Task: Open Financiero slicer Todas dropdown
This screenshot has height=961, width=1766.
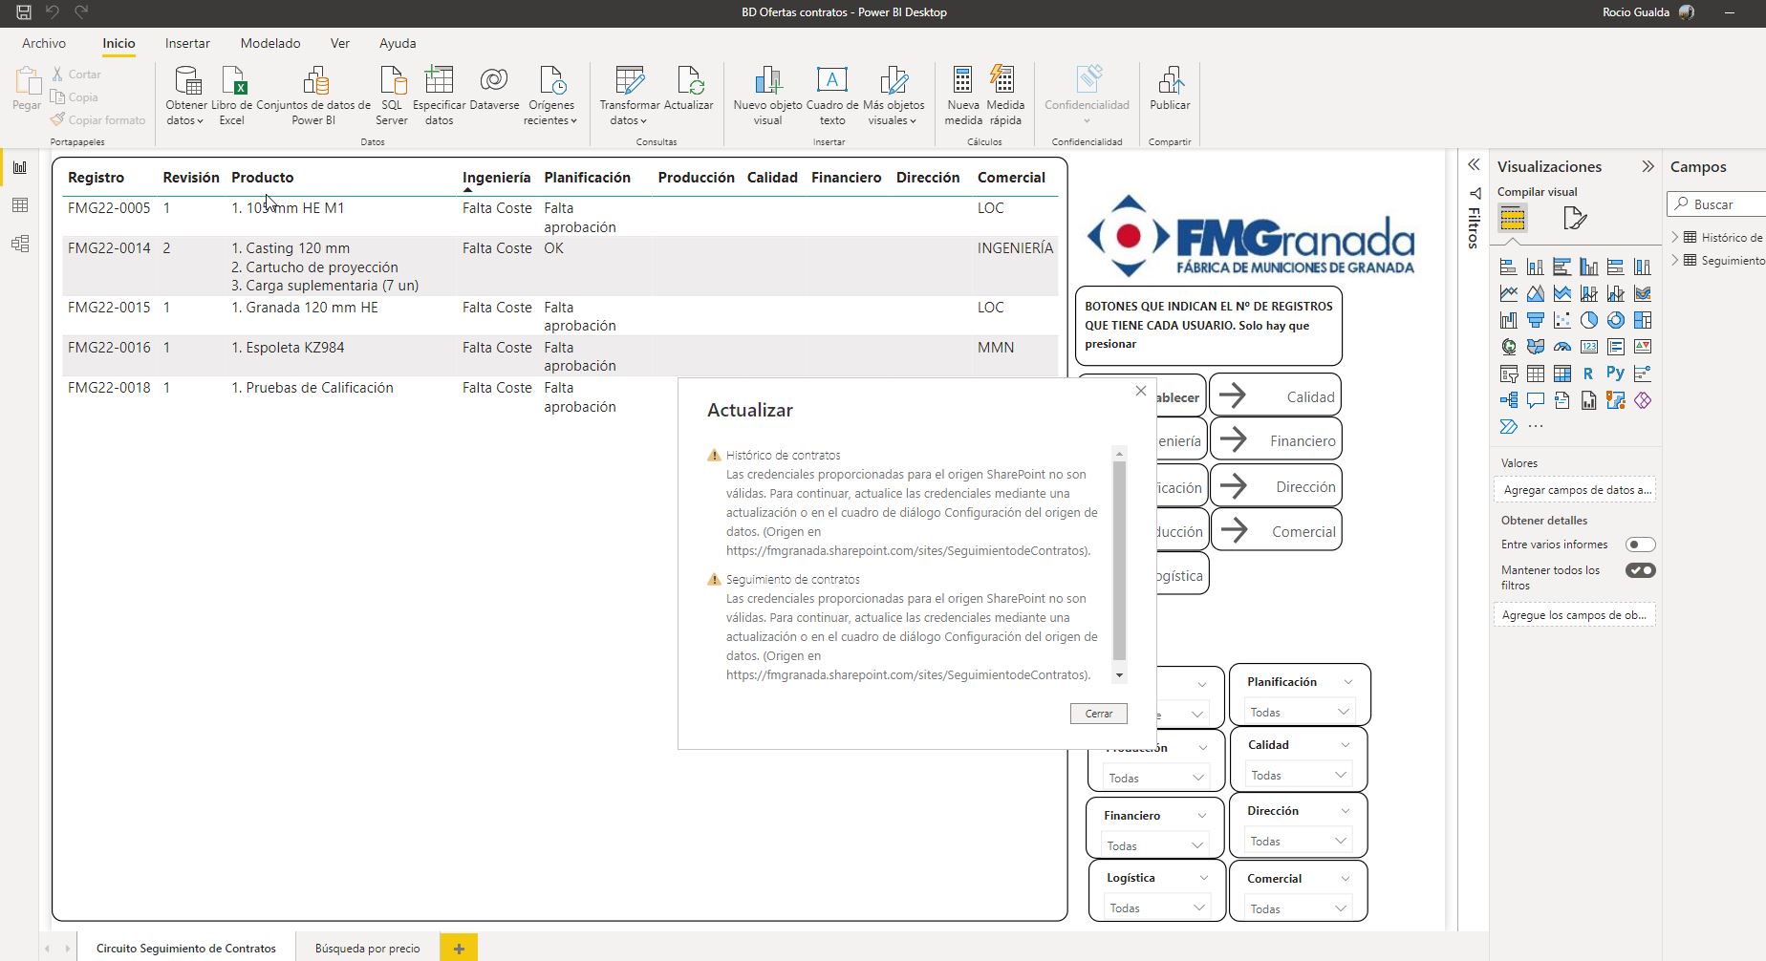Action: [1155, 845]
